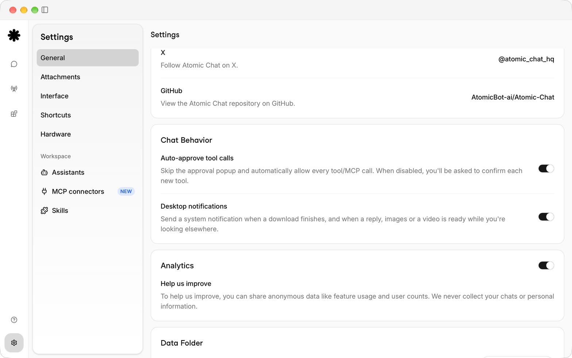This screenshot has height=358, width=572.
Task: Click the NEW badge beside MCP connectors
Action: (126, 191)
